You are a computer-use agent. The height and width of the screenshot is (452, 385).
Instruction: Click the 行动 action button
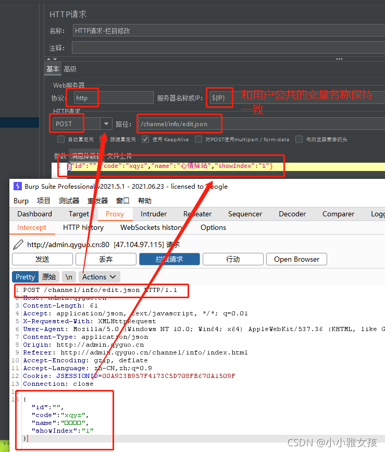[x=233, y=259]
